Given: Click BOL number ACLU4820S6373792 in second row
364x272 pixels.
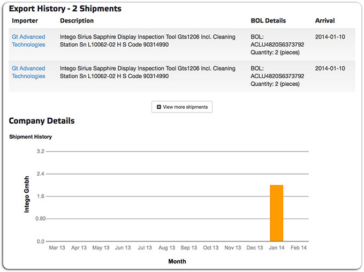Looking at the screenshot, I should [x=277, y=76].
